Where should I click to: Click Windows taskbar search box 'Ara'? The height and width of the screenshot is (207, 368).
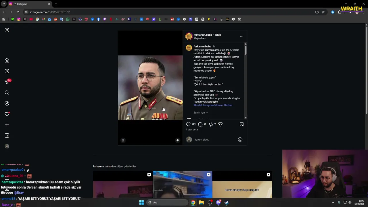pos(167,202)
